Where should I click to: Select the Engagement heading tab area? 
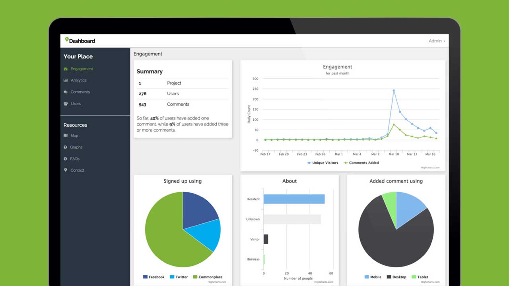tap(148, 54)
